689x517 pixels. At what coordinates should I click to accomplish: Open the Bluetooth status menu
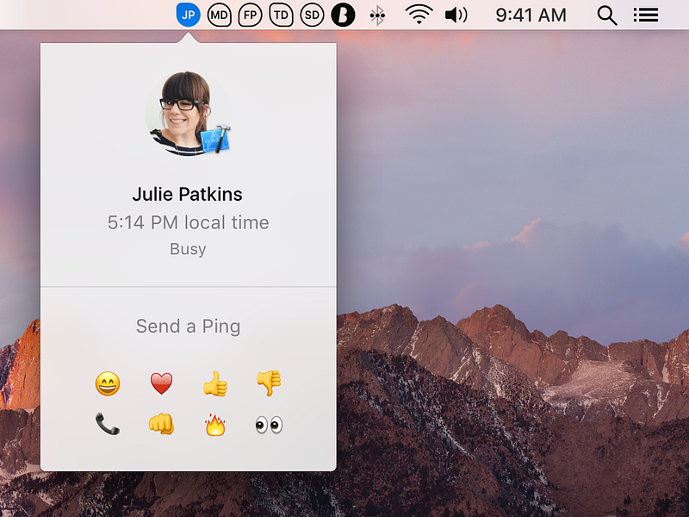coord(377,16)
